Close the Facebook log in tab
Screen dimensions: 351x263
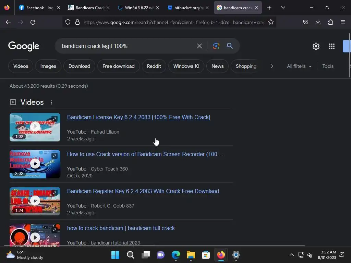click(x=59, y=8)
